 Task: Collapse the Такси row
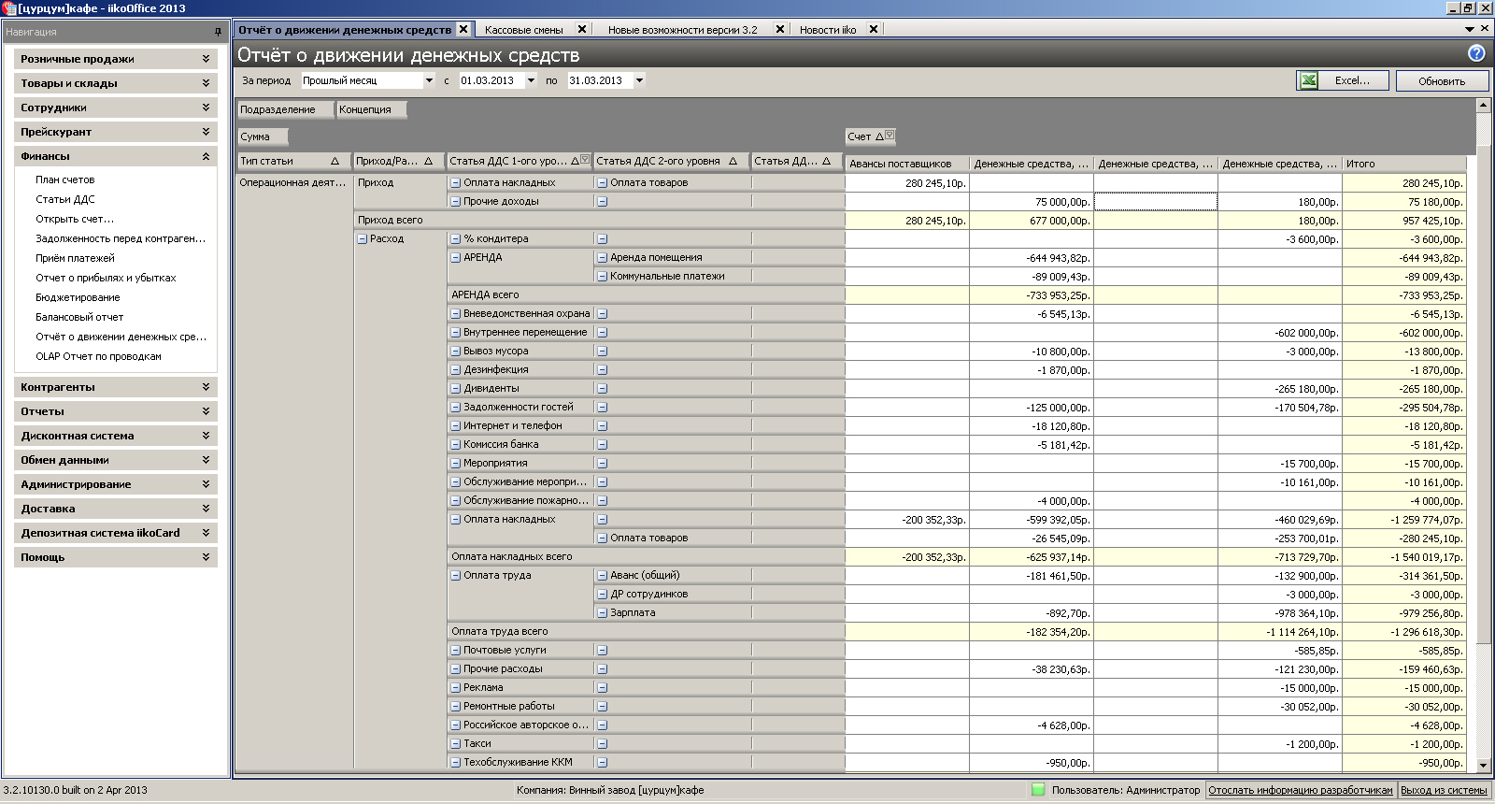click(x=455, y=744)
